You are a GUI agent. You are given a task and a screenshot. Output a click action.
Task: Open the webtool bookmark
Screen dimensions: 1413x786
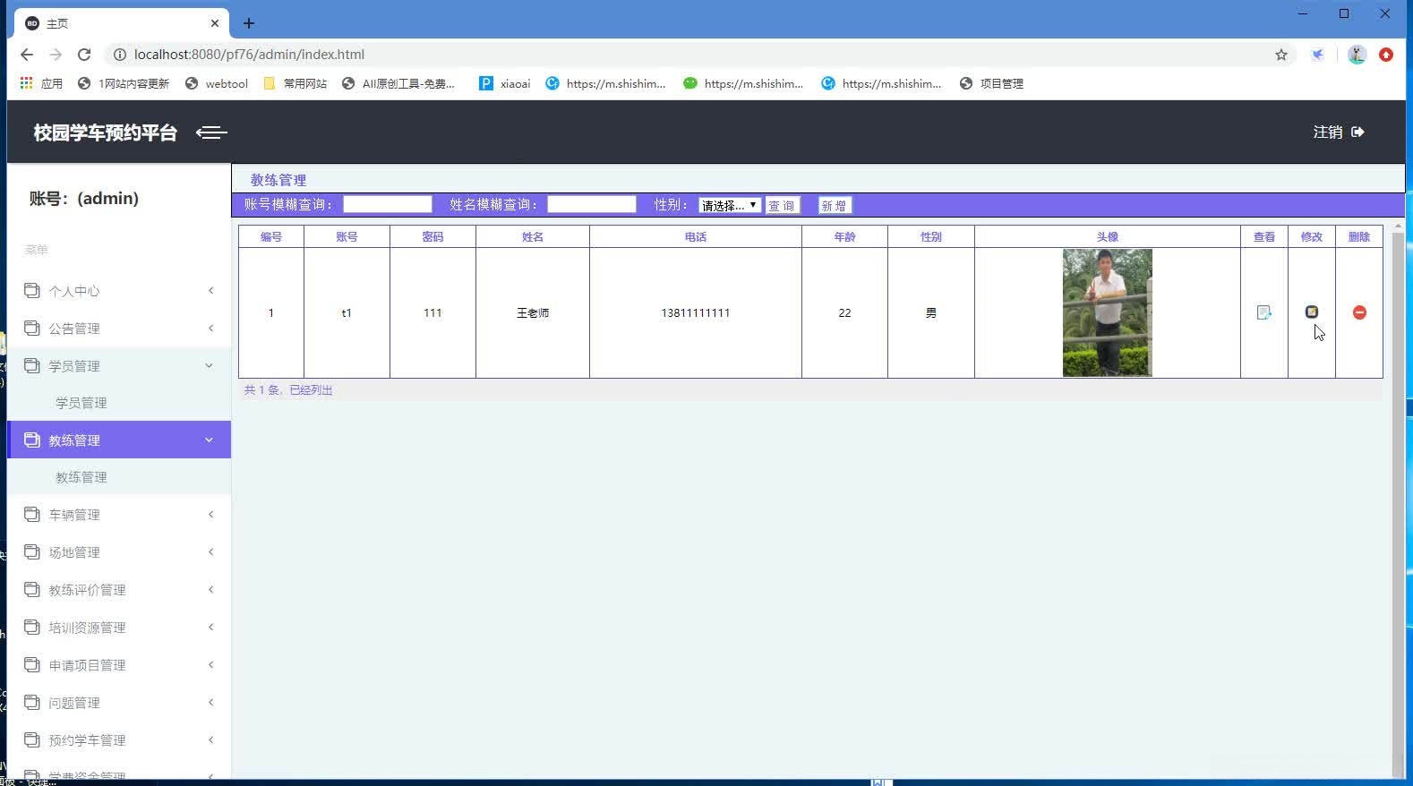pos(216,83)
